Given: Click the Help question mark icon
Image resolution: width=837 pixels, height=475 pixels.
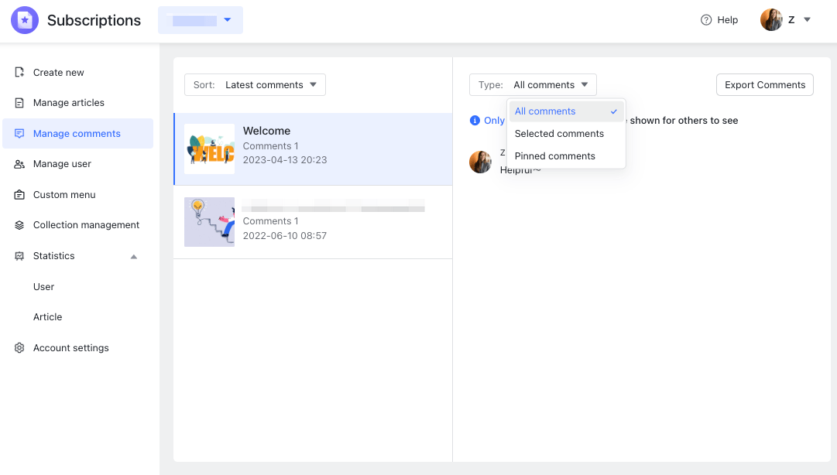Looking at the screenshot, I should (705, 19).
